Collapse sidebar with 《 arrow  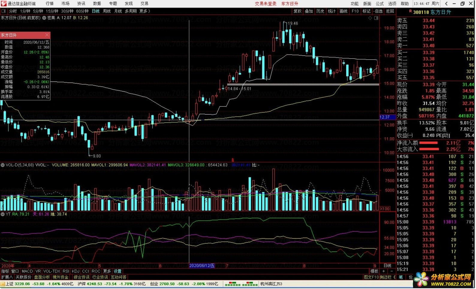(x=394, y=277)
